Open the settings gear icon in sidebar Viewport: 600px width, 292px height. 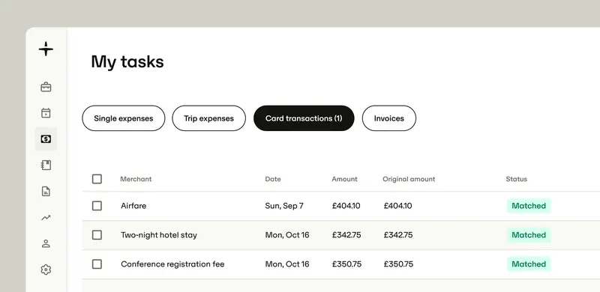tap(46, 270)
